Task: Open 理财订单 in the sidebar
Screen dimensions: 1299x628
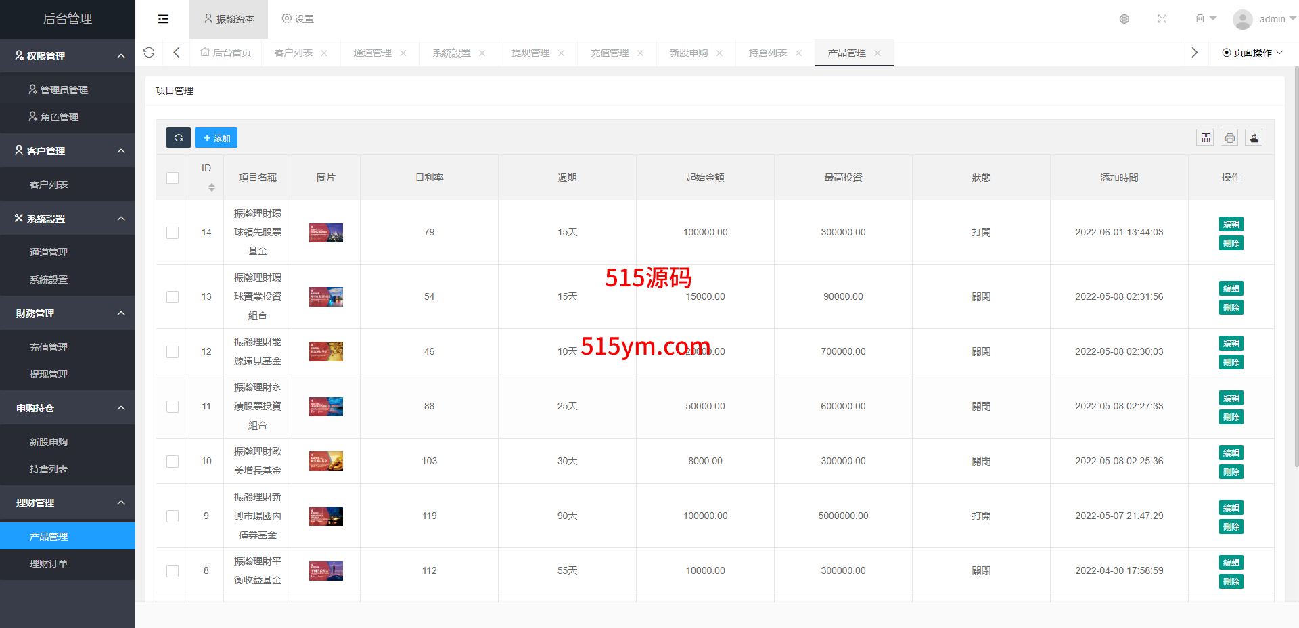Action: coord(49,564)
